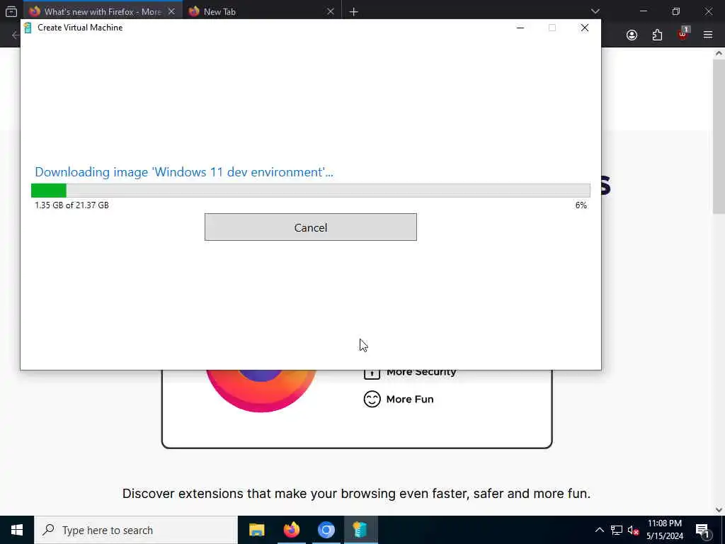The image size is (725, 544).
Task: Open the blue circular browser taskbar icon
Action: click(326, 530)
